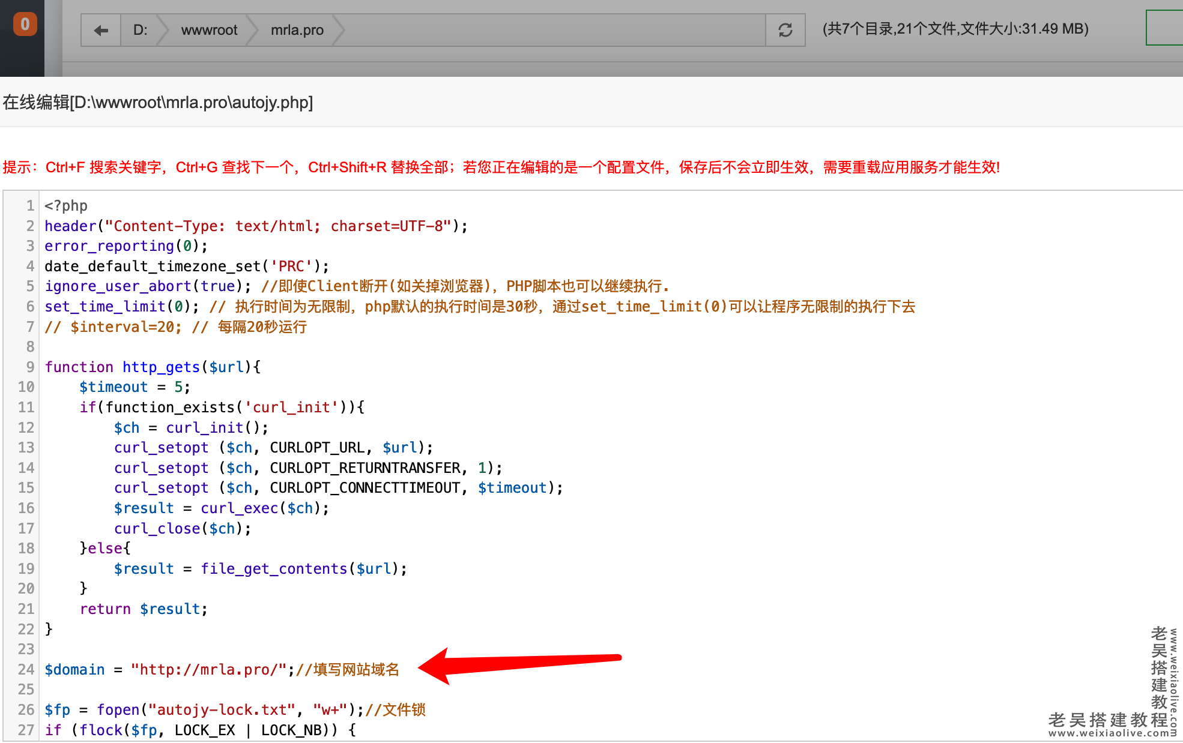This screenshot has height=743, width=1183.
Task: Click on the return $result statement
Action: pyautogui.click(x=144, y=609)
